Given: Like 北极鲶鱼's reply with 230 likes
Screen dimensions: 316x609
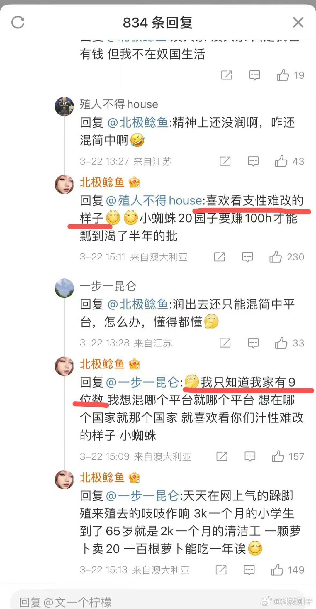Looking at the screenshot, I should 276,257.
